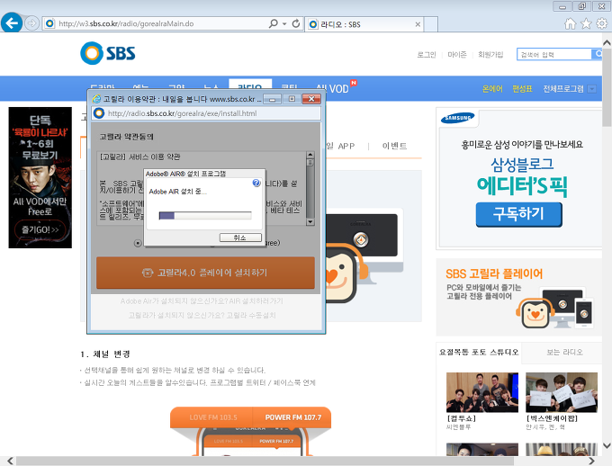This screenshot has height=466, width=612.
Task: Click the LOVE FM 103.5 channel tab
Action: click(213, 417)
